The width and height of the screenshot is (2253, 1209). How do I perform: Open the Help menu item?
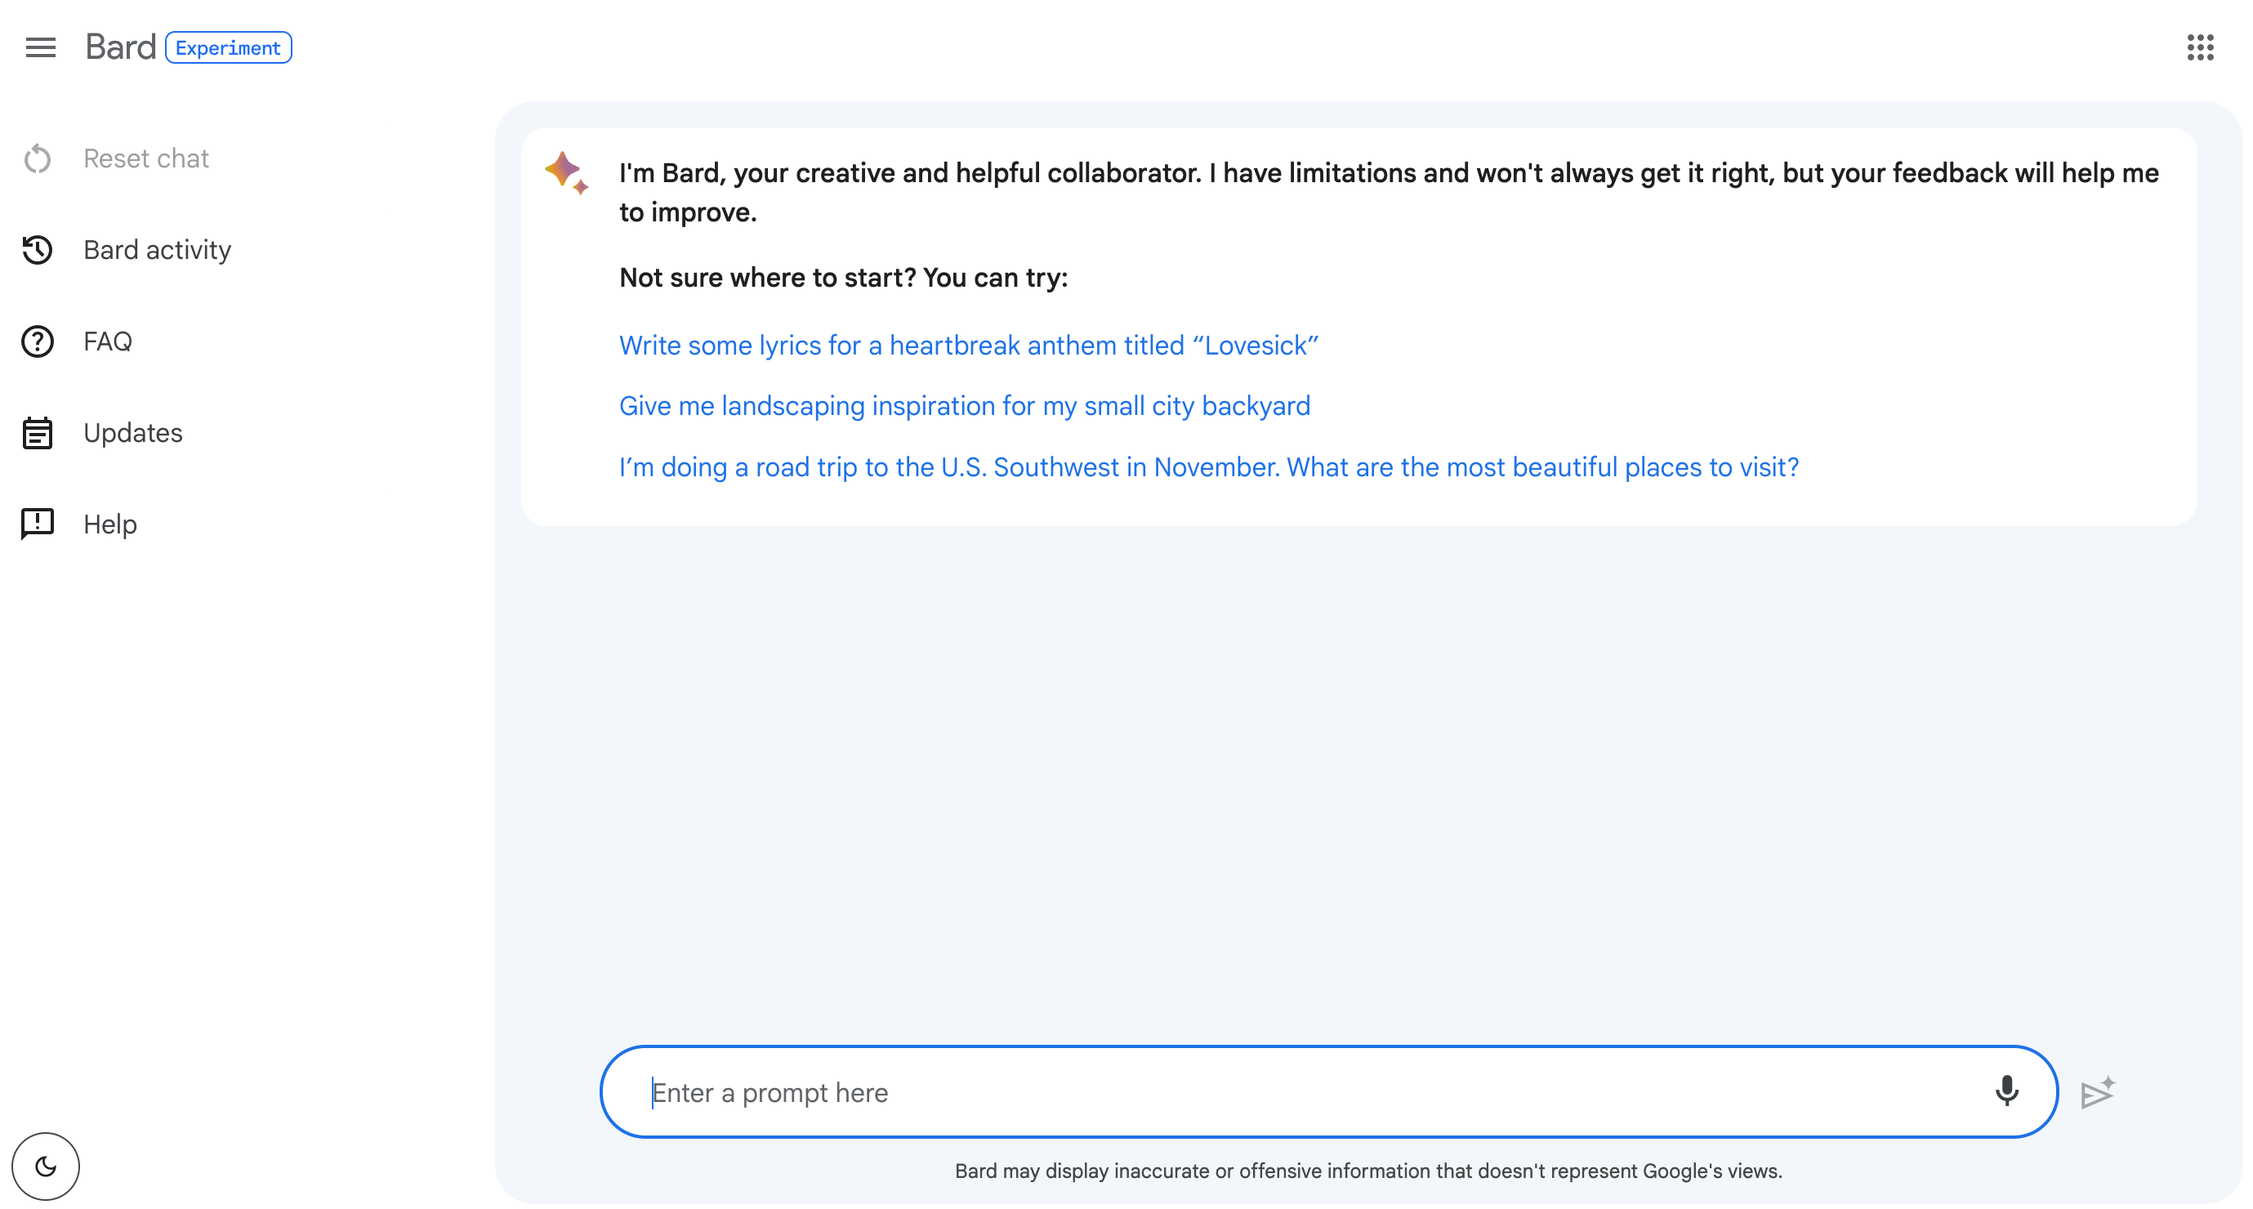pyautogui.click(x=110, y=524)
